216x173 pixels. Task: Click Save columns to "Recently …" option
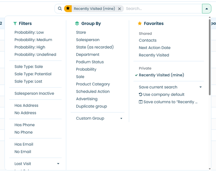168,102
